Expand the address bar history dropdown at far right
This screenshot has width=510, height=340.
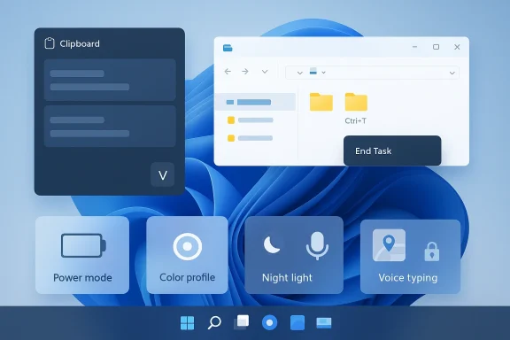point(452,73)
